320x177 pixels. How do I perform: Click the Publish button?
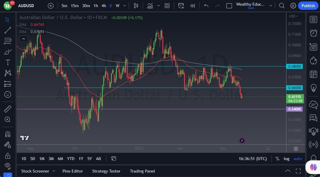(308, 5)
